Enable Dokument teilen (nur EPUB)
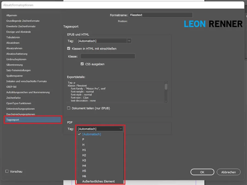Viewport: 247px width, 185px height. [x=69, y=108]
